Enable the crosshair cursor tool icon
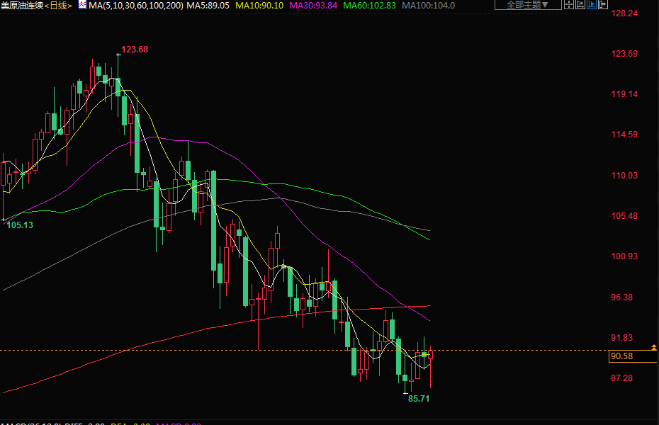The image size is (659, 425). click(x=569, y=4)
